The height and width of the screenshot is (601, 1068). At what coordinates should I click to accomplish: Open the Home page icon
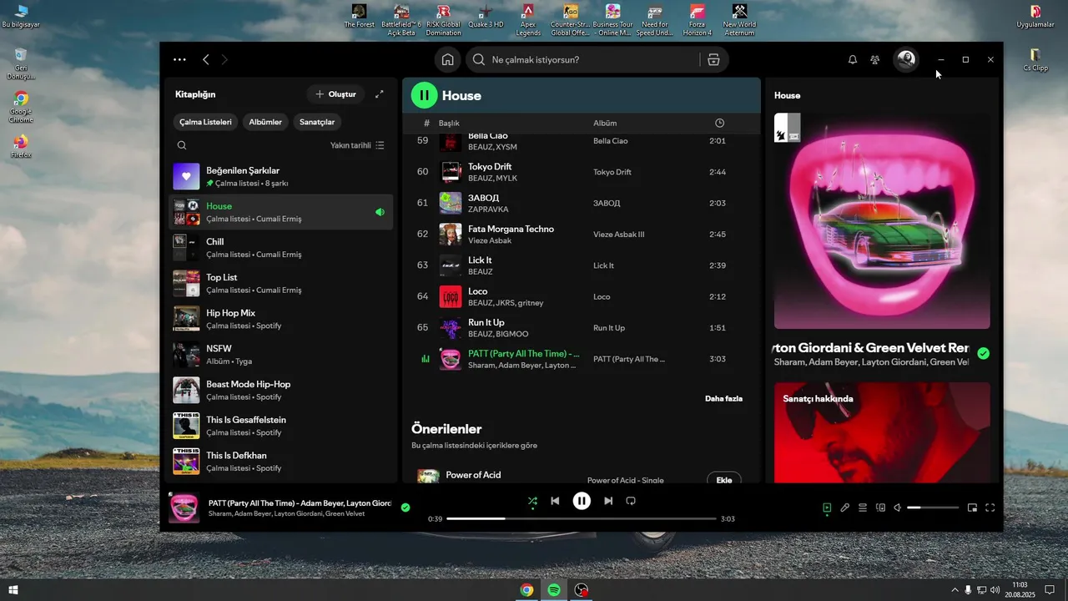pyautogui.click(x=448, y=59)
